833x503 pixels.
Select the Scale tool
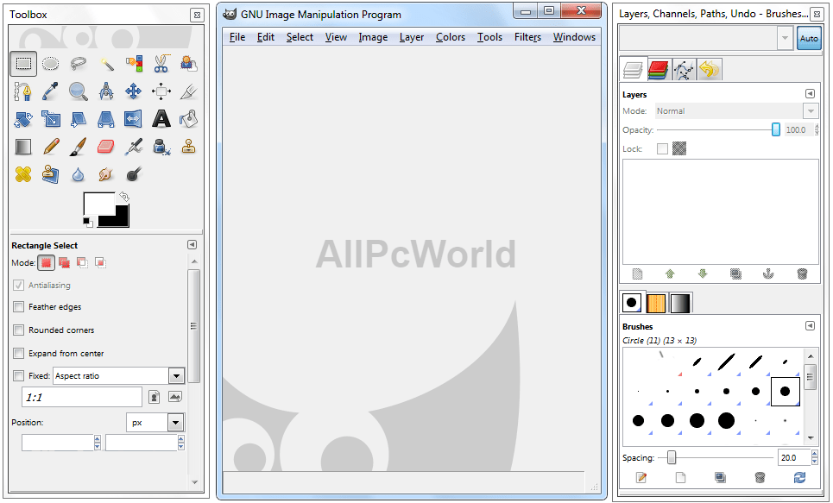50,119
